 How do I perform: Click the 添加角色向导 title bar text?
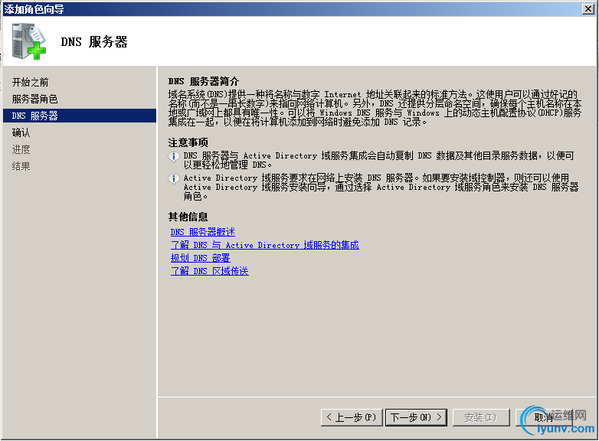click(34, 8)
